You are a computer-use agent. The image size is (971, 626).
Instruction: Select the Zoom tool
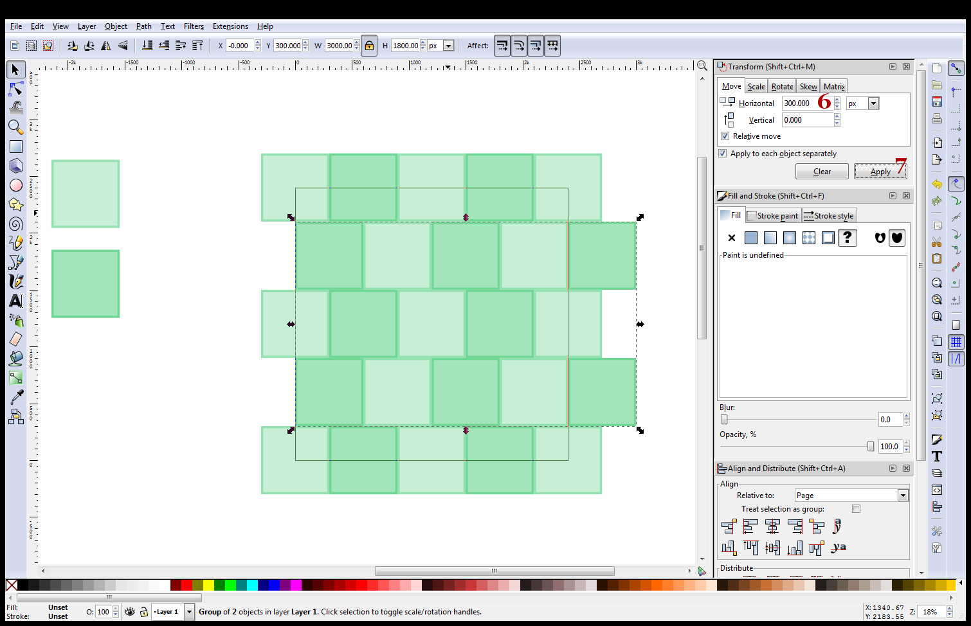point(16,127)
